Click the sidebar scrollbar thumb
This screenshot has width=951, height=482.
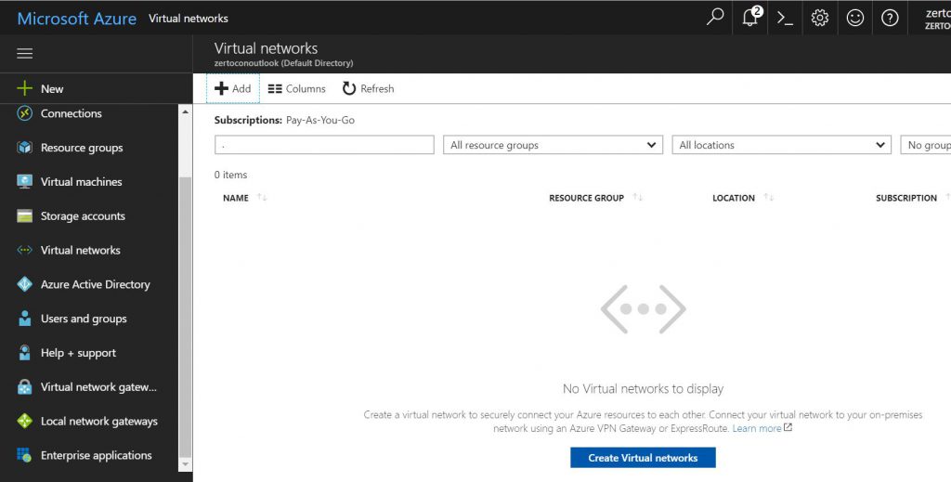186,317
